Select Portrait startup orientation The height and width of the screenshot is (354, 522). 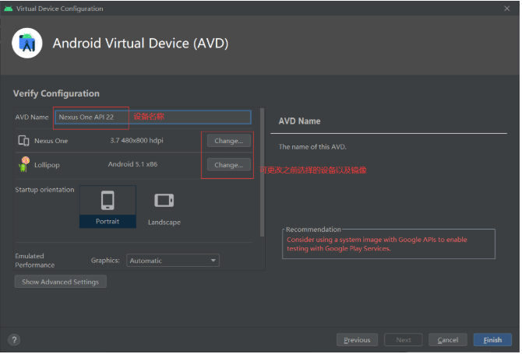(108, 207)
